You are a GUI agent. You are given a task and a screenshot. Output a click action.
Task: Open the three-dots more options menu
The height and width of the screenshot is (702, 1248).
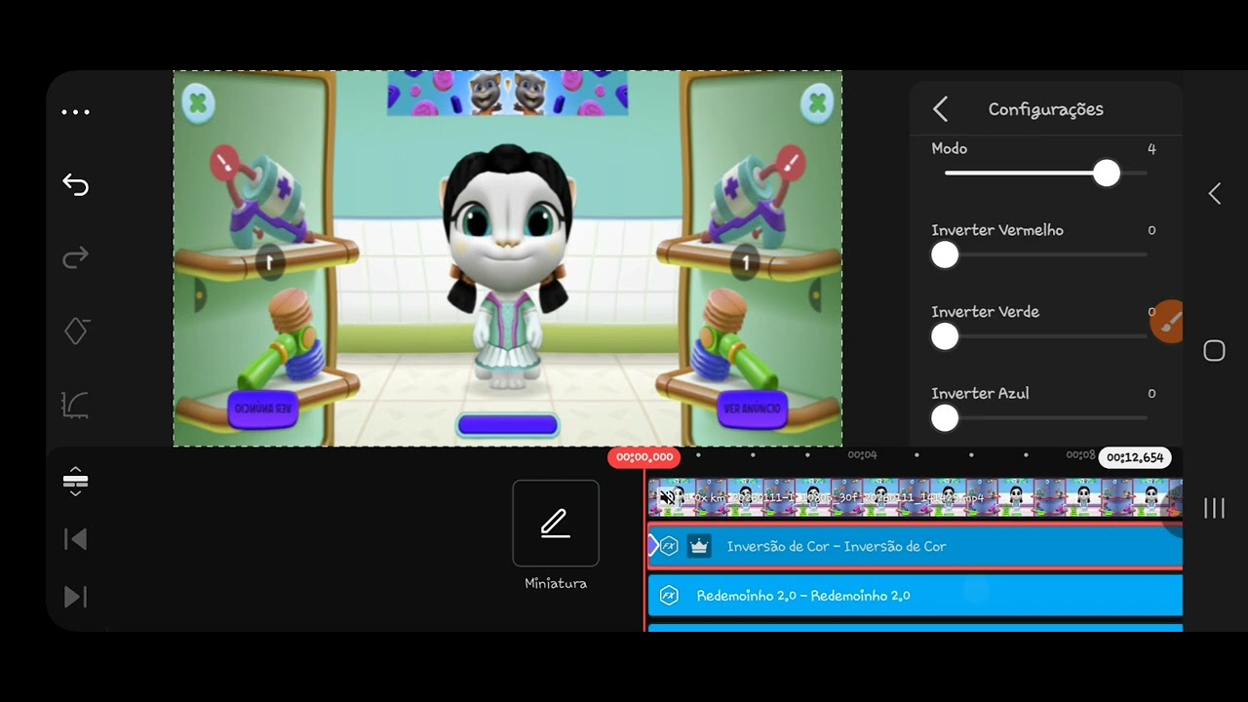[75, 112]
